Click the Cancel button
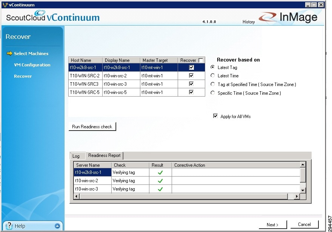The width and height of the screenshot is (332, 232). 304,224
